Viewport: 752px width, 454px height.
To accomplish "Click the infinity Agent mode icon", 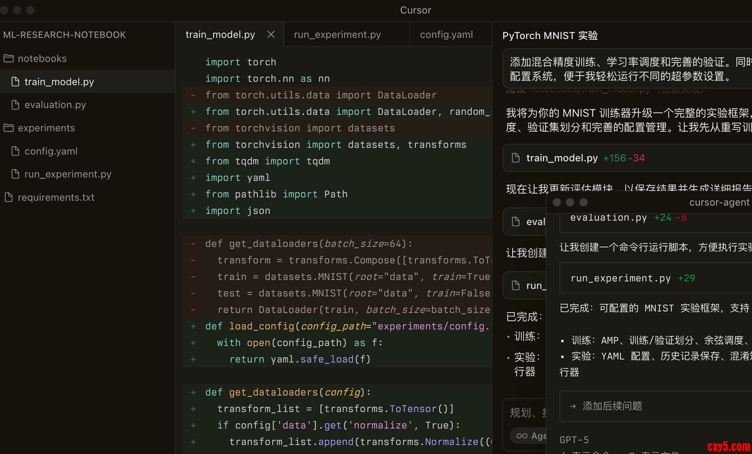I will [x=522, y=436].
